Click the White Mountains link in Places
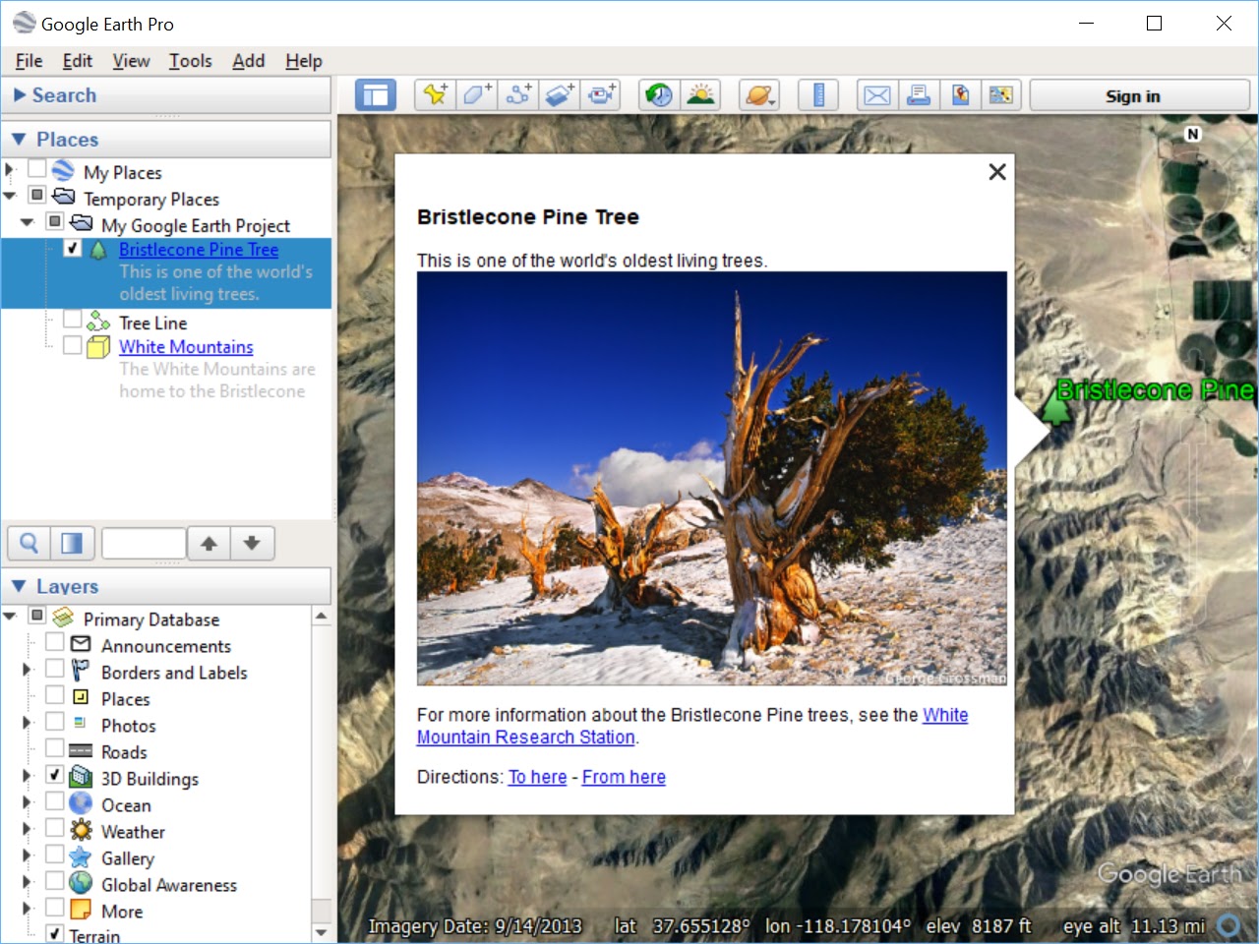1259x944 pixels. [186, 347]
